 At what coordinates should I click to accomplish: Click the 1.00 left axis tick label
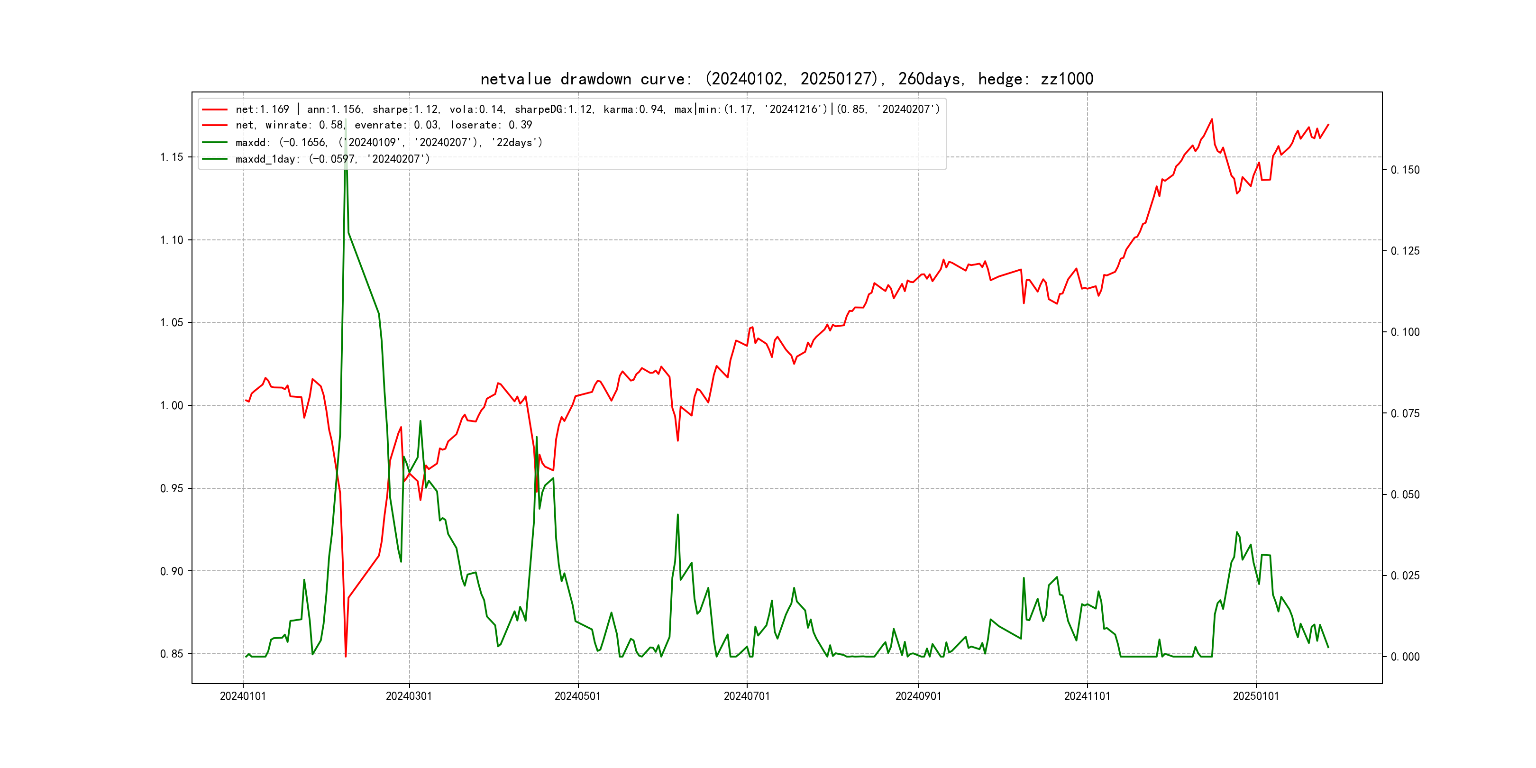(172, 405)
